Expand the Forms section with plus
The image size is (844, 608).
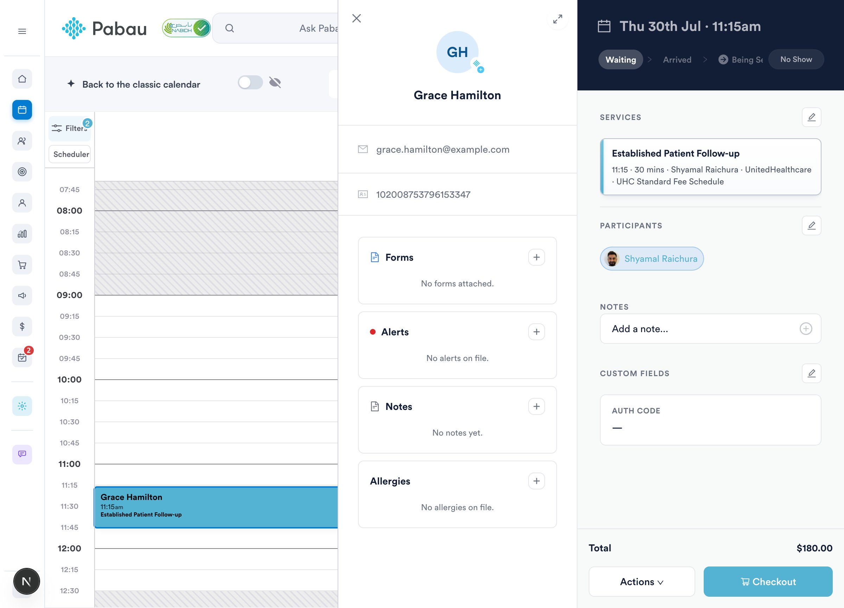pos(536,257)
